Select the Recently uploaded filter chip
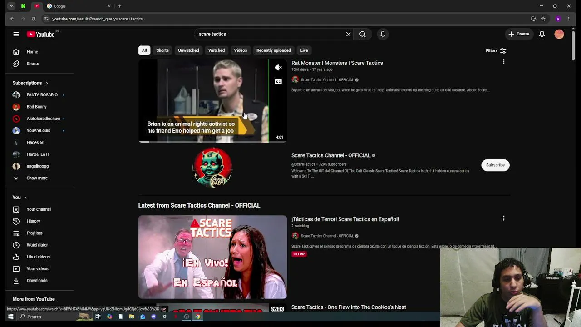The image size is (581, 327). click(273, 50)
